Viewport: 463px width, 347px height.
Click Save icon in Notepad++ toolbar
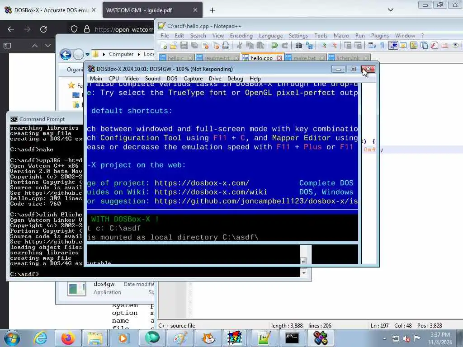(184, 45)
